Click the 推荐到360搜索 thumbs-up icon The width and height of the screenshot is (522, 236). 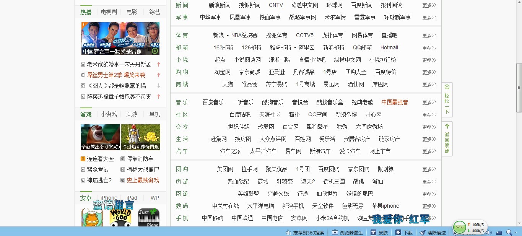289,233
